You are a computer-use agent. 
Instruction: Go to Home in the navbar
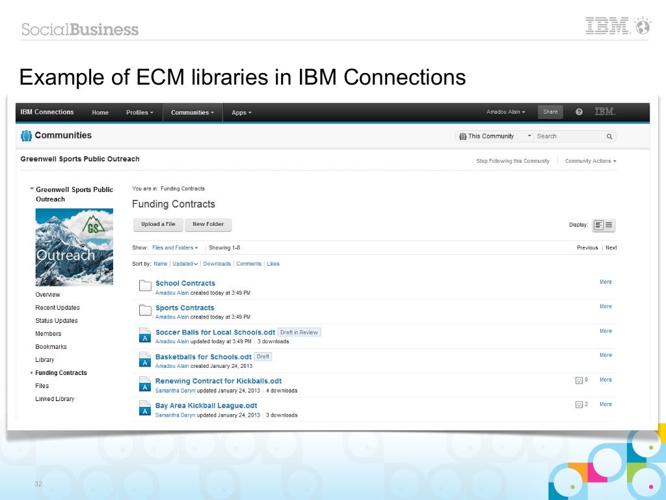click(100, 113)
